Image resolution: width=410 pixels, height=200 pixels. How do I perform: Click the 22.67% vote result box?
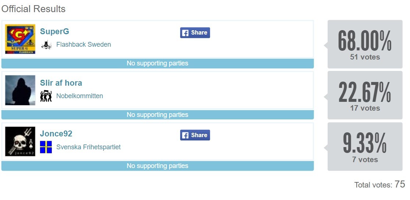coord(365,95)
